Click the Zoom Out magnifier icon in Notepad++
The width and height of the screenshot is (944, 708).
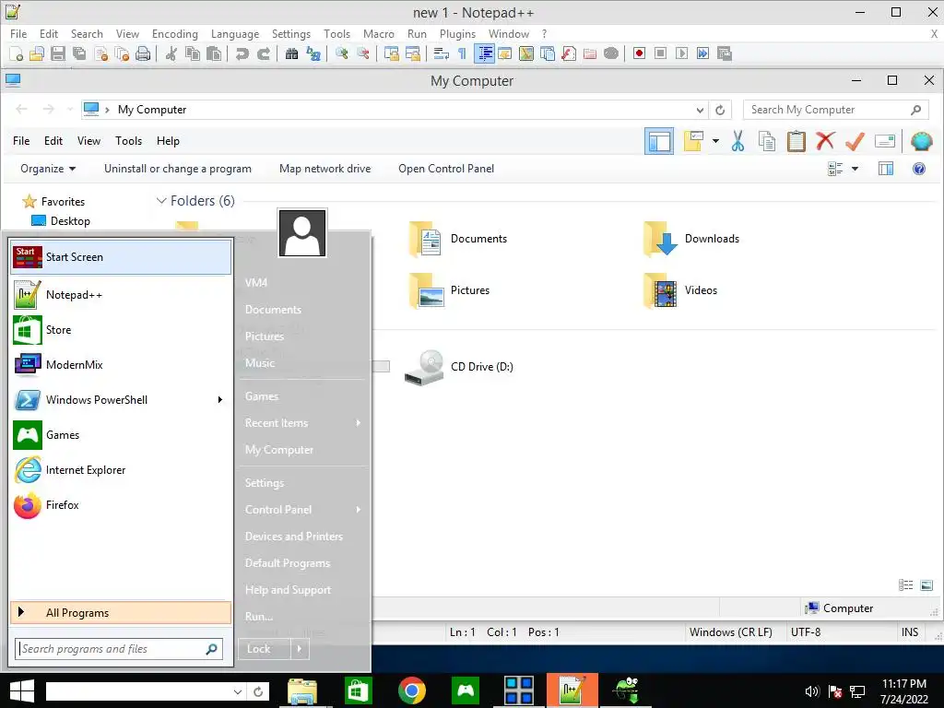coord(363,54)
